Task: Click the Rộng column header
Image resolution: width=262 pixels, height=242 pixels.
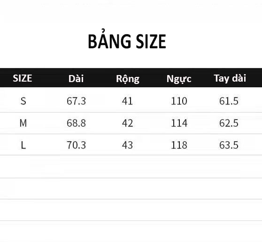Action: pyautogui.click(x=128, y=79)
